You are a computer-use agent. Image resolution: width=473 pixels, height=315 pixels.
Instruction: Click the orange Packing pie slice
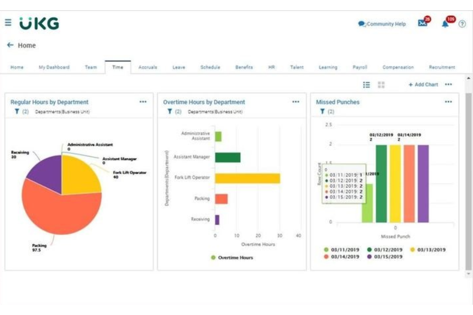[58, 214]
